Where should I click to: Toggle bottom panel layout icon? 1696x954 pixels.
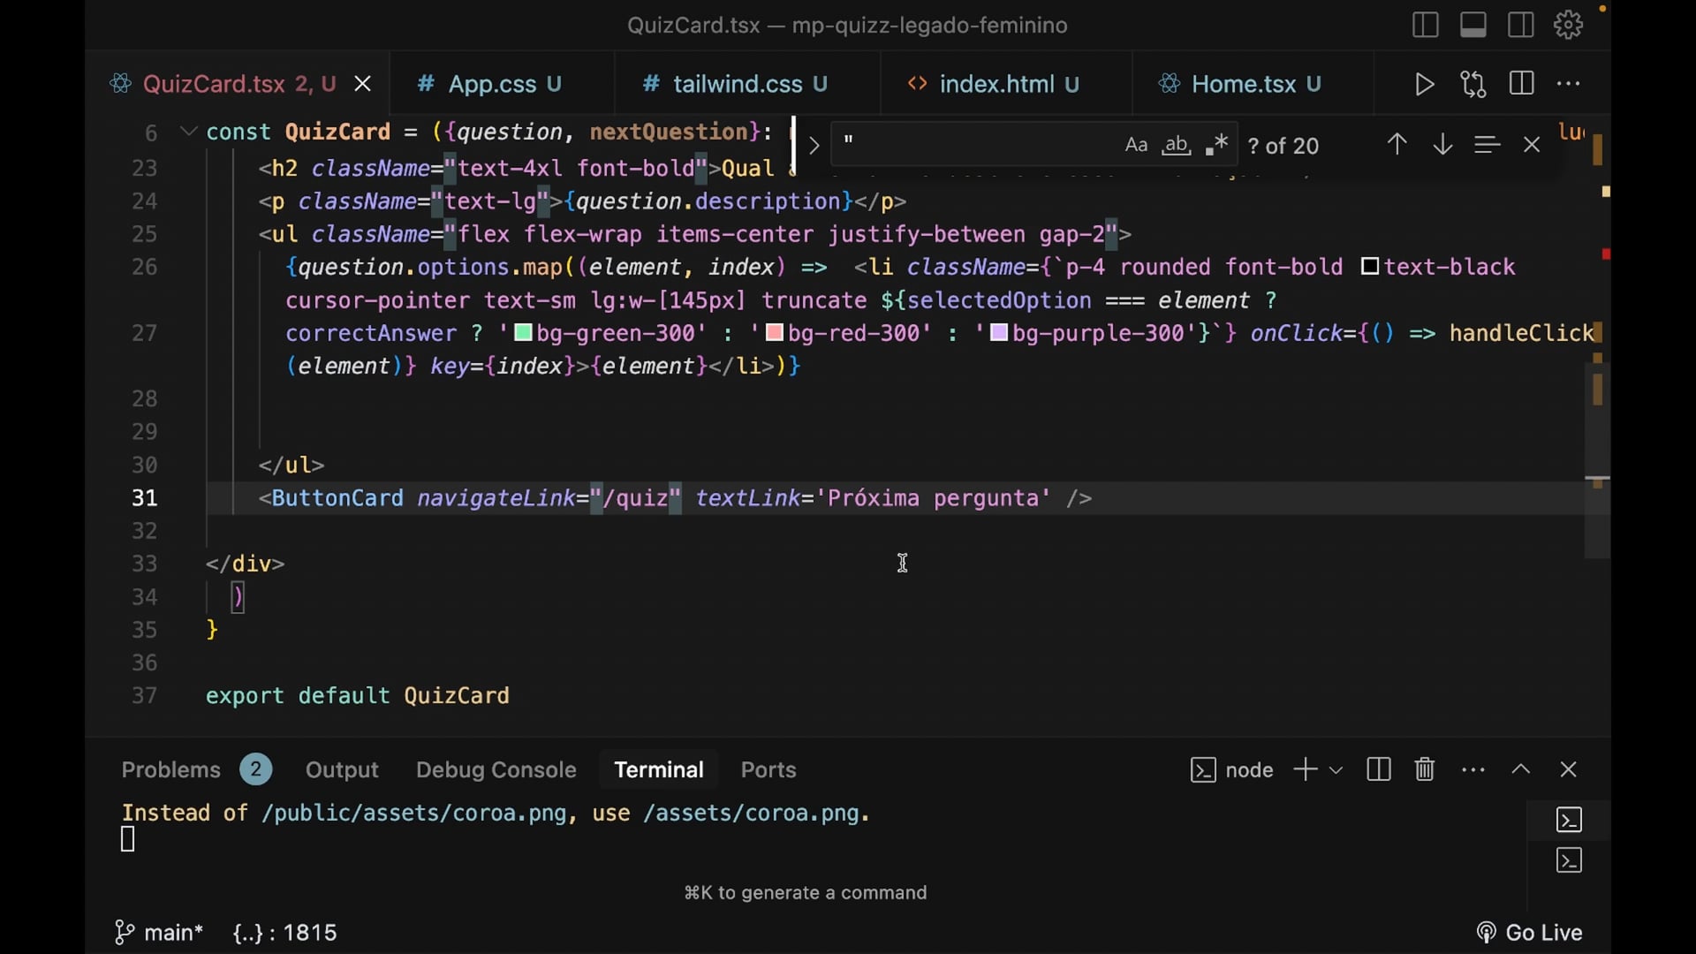1473,25
